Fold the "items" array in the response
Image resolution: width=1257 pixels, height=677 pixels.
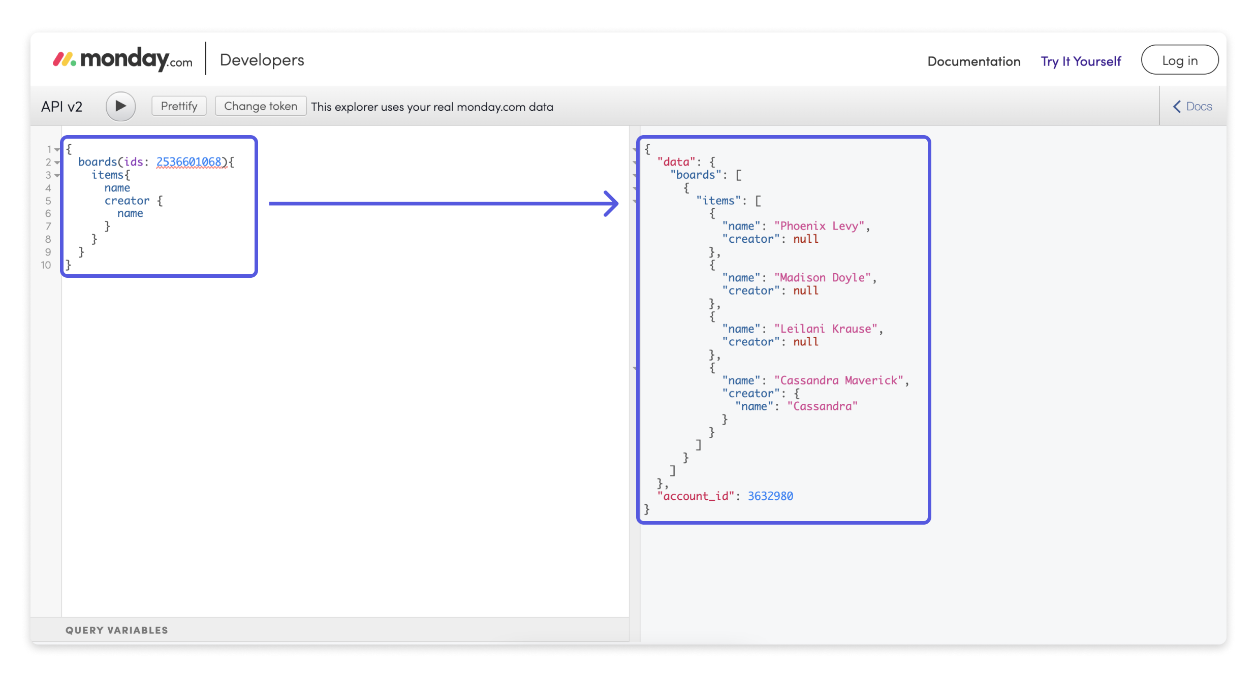tap(635, 201)
